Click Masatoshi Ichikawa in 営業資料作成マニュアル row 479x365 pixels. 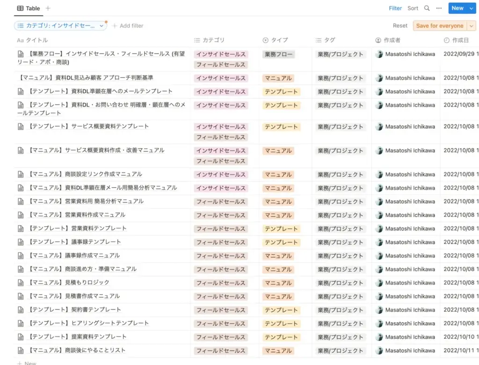click(410, 215)
